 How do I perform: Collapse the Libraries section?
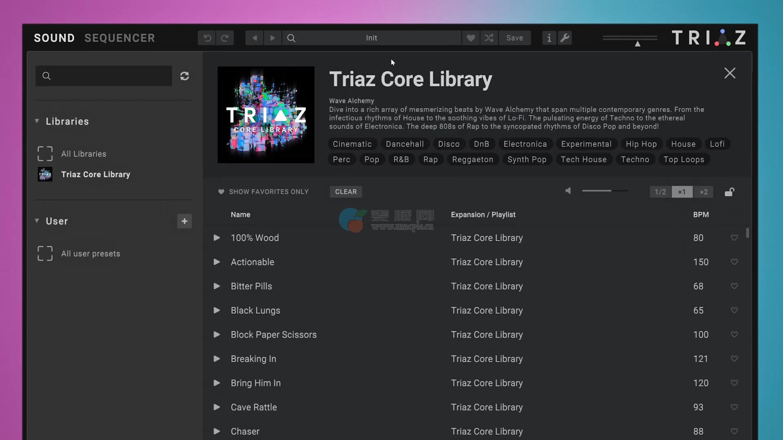pos(37,121)
